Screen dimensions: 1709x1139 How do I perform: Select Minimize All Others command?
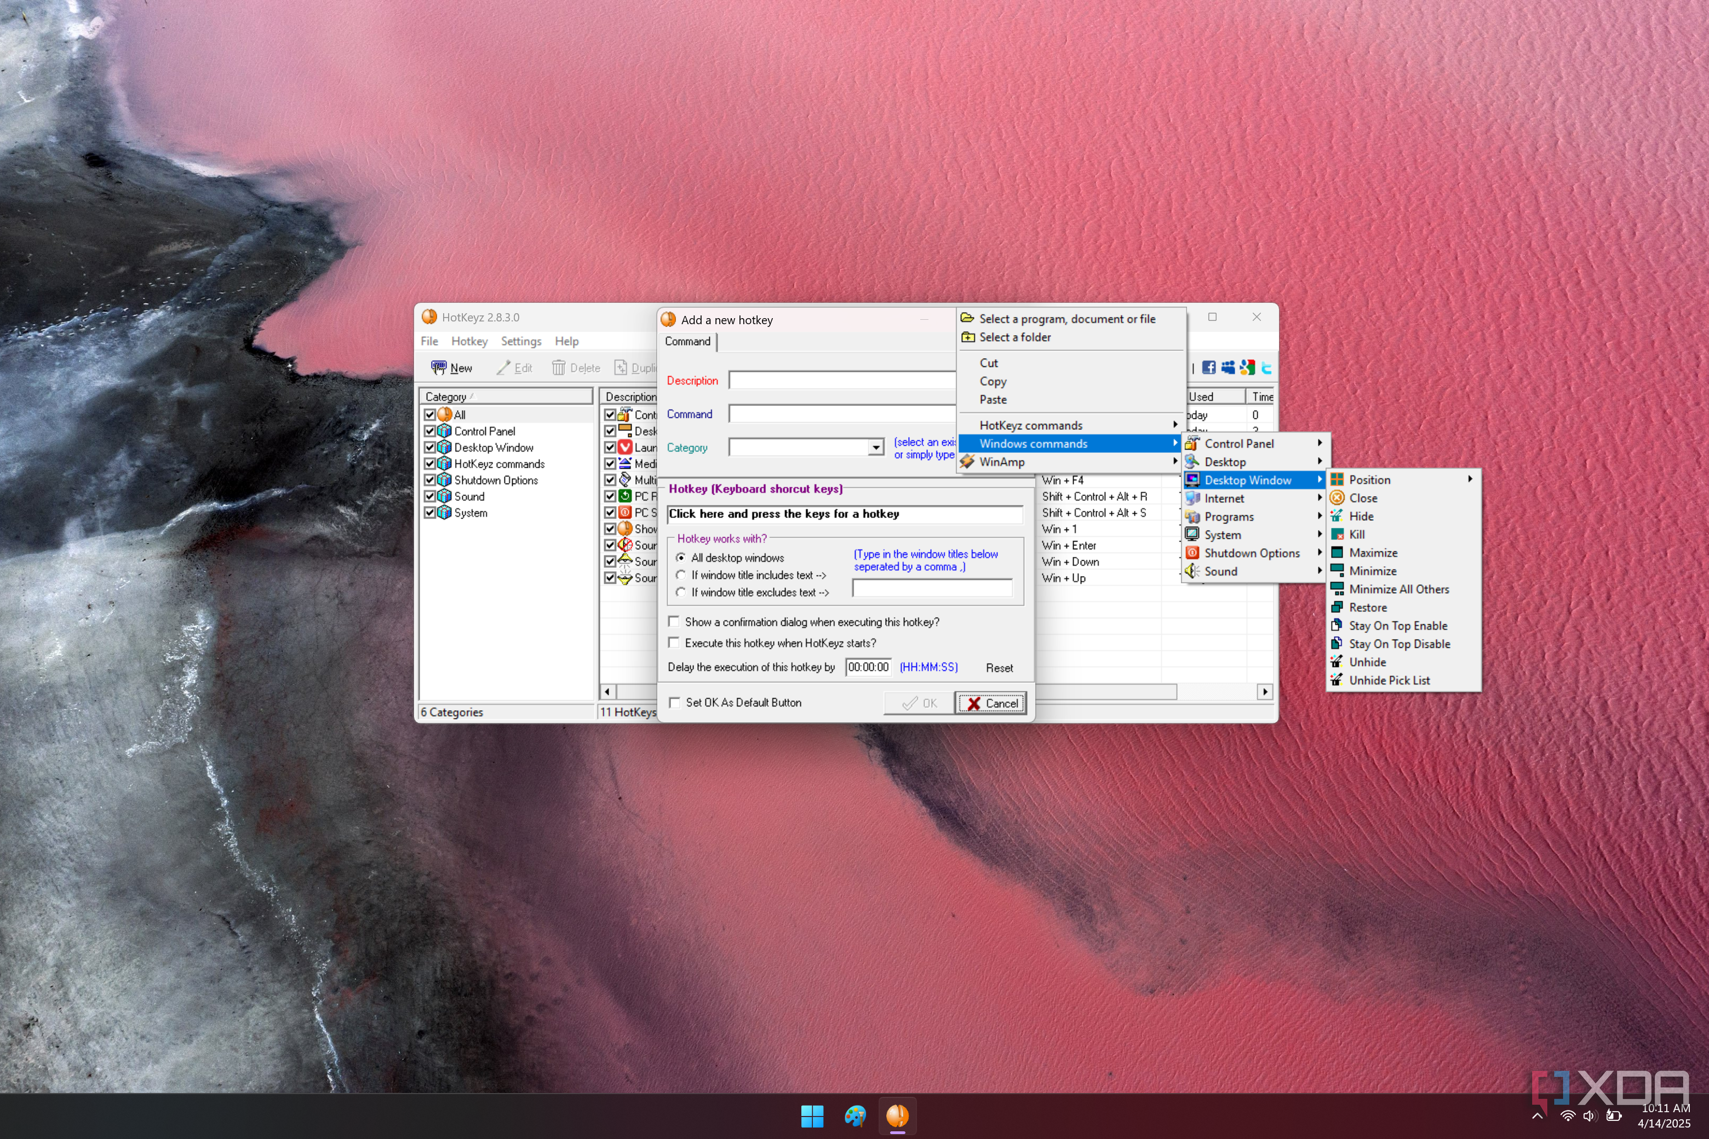tap(1399, 589)
